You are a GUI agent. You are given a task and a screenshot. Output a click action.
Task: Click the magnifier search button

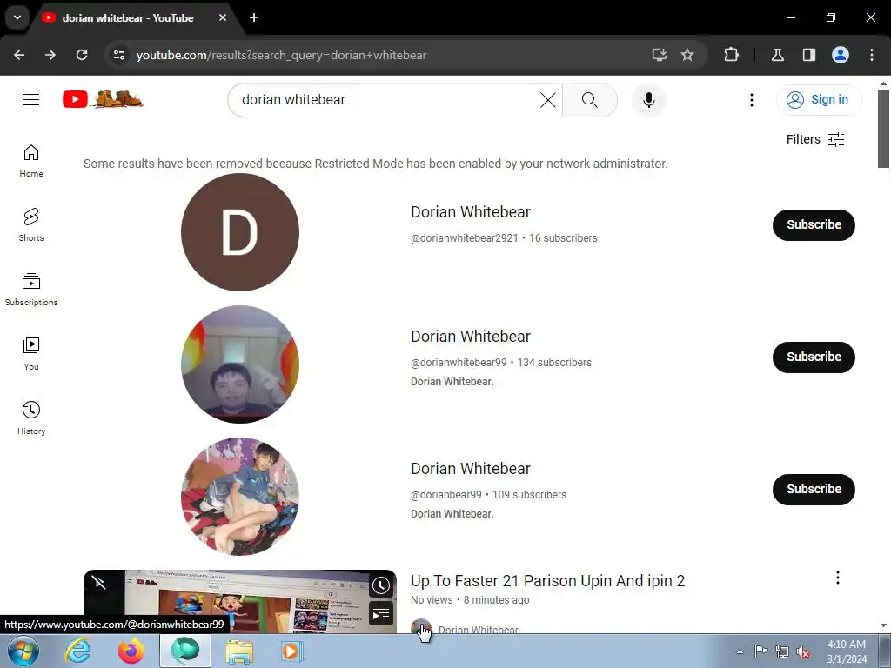coord(589,100)
